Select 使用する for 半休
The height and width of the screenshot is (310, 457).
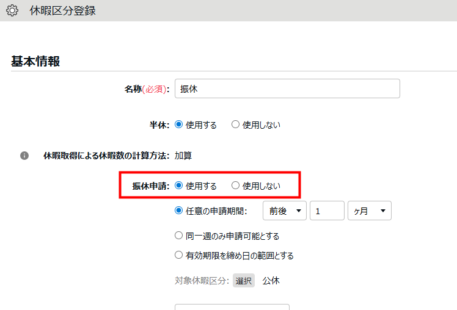(x=178, y=124)
